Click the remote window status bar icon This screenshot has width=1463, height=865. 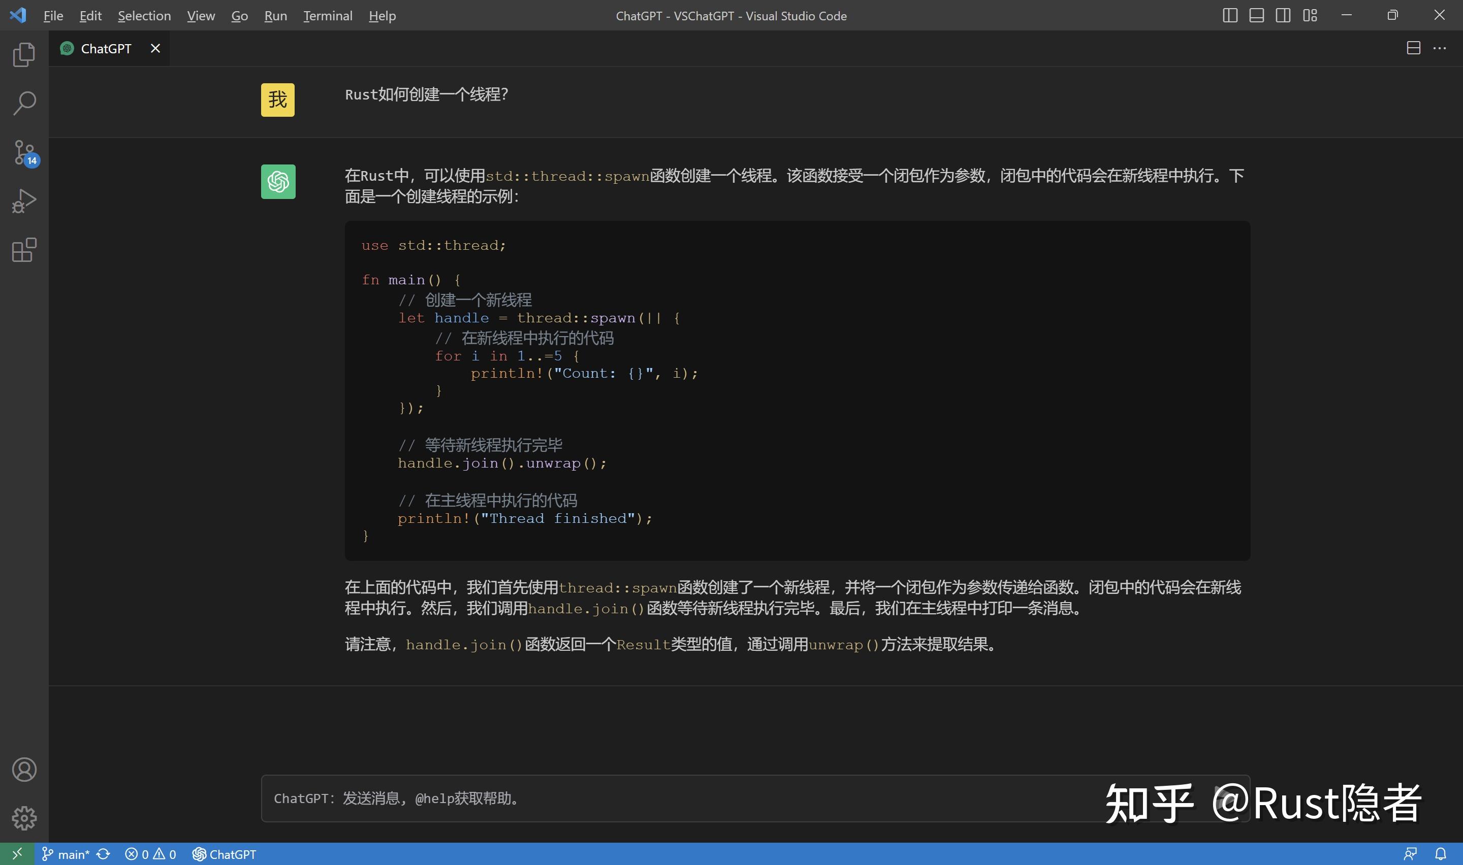coord(17,854)
